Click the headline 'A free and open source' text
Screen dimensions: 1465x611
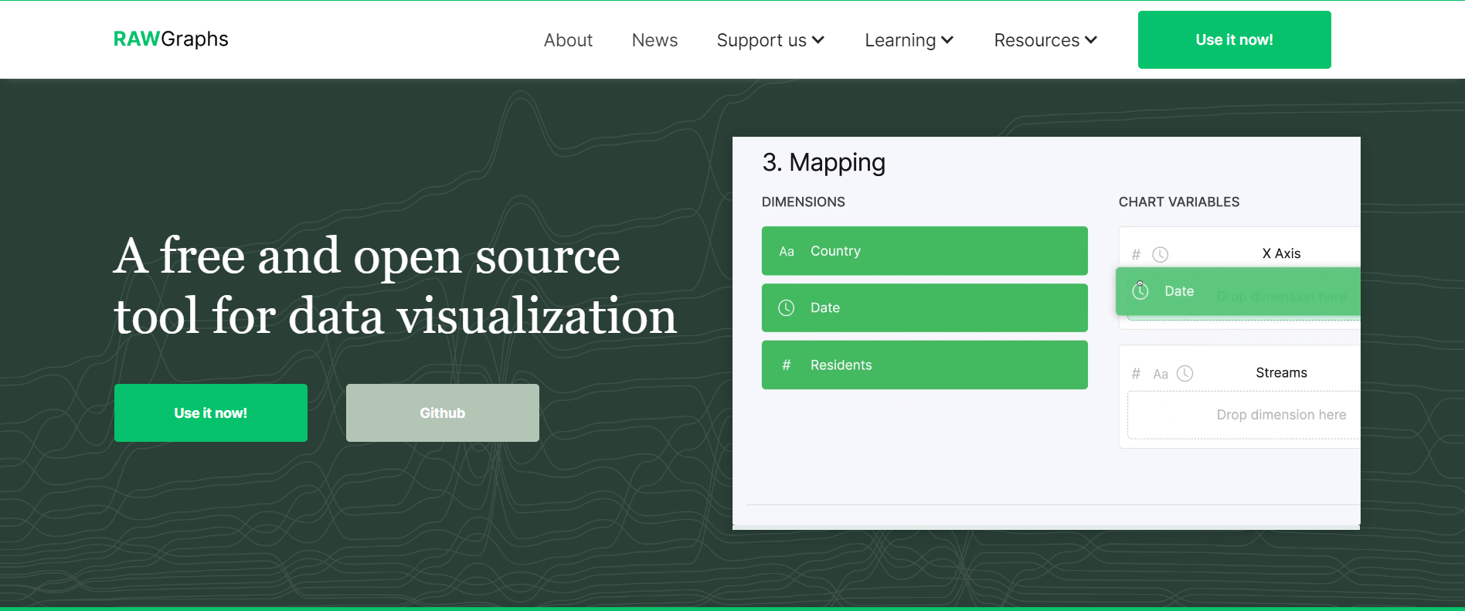coord(367,256)
